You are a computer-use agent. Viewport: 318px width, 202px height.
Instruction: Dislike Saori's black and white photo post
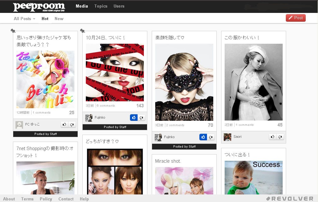click(x=280, y=137)
